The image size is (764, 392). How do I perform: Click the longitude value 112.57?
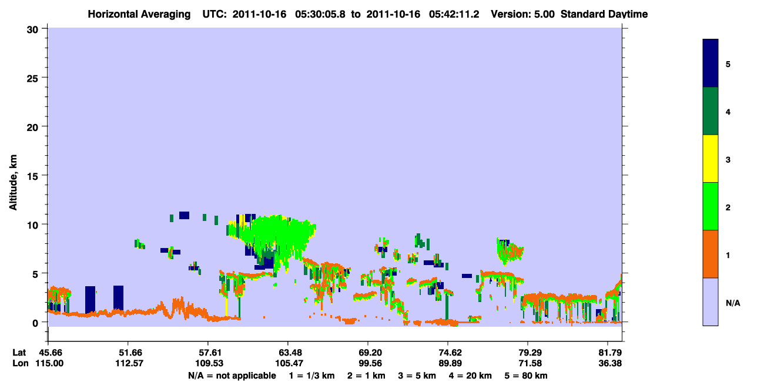[x=128, y=363]
